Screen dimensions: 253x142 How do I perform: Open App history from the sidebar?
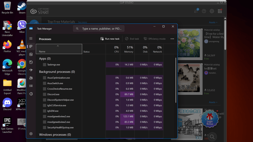point(31,62)
